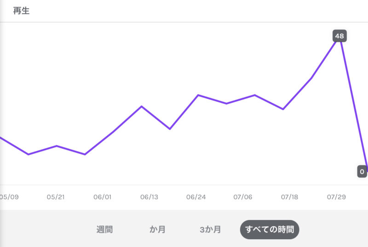Click the line data point above 06/24
This screenshot has height=247, width=368.
coord(198,95)
